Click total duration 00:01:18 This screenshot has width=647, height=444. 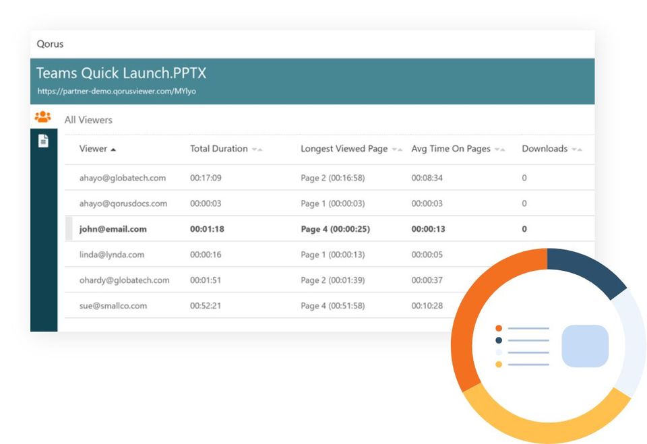coord(207,229)
